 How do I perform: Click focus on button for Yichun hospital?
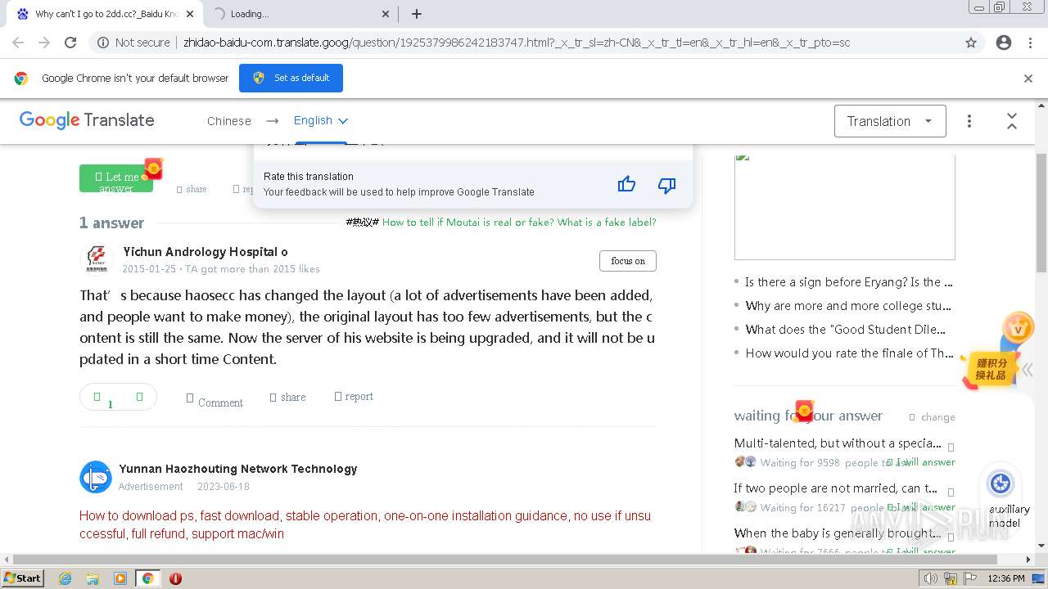[628, 261]
